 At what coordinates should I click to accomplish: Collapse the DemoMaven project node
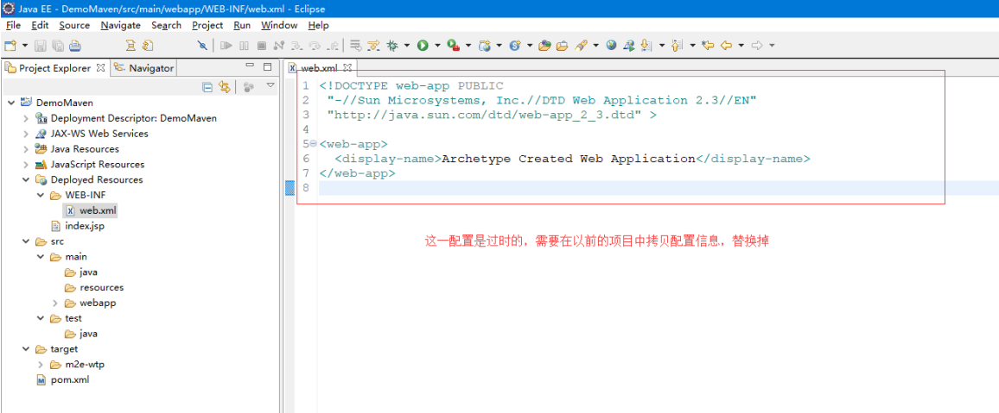11,103
